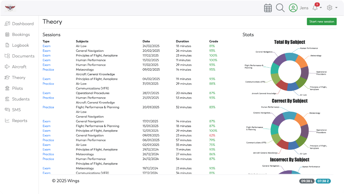Screen dimensions: 344x194
Task: Expand the dropdown arrow beside notifications bell
Action: click(x=321, y=8)
